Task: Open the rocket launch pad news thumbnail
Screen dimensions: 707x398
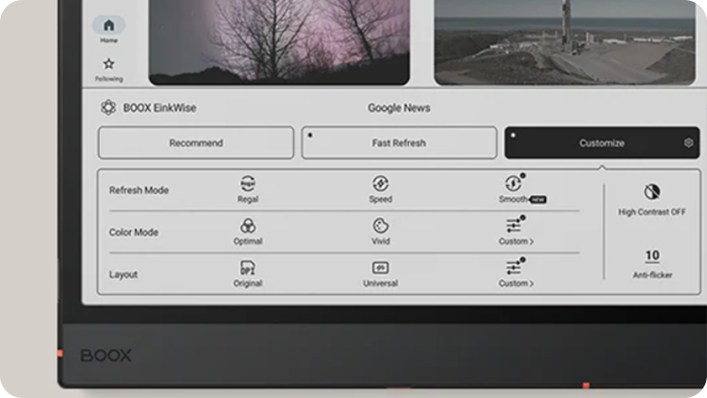Action: [x=564, y=41]
